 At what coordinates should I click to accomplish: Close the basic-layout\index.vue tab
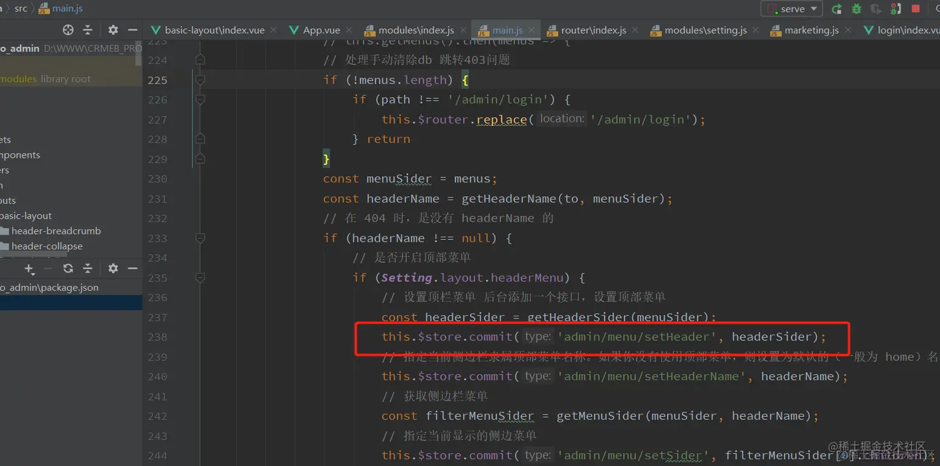click(x=273, y=30)
